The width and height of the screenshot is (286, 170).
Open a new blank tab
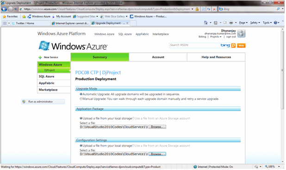(133, 23)
